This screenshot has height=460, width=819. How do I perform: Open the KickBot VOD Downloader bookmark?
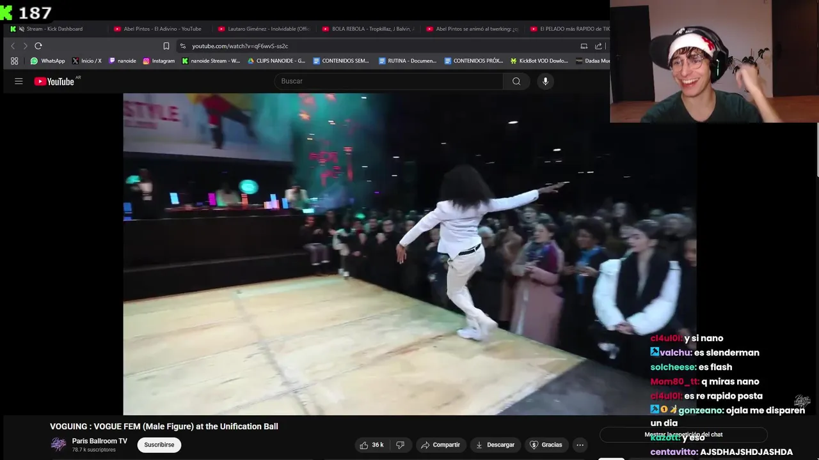(539, 61)
